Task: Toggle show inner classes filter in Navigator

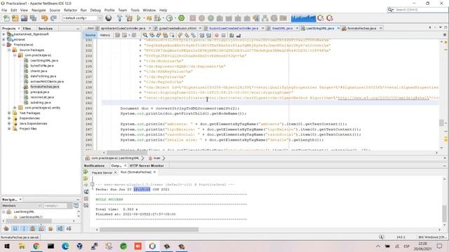Action: click(41, 229)
